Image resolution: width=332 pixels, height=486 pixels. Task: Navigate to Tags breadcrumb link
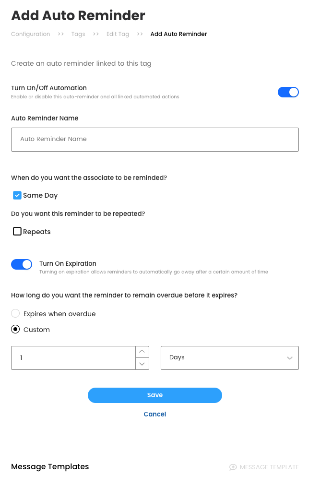78,34
